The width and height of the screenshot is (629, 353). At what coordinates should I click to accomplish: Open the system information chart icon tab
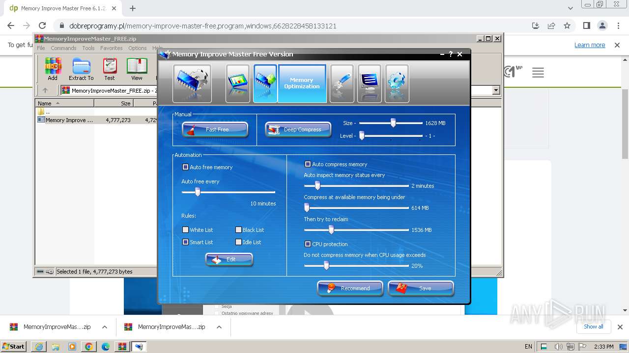(238, 83)
